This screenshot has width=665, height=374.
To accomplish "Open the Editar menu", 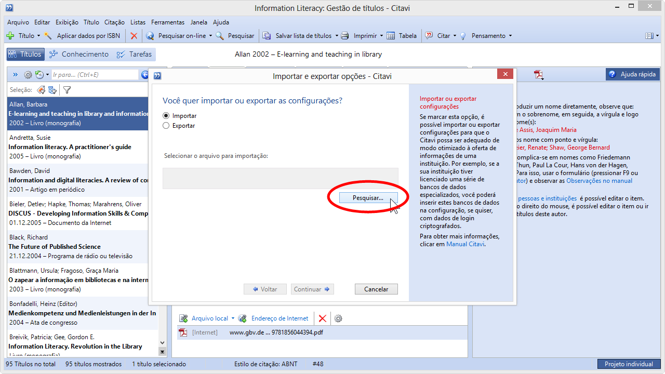I will 42,22.
